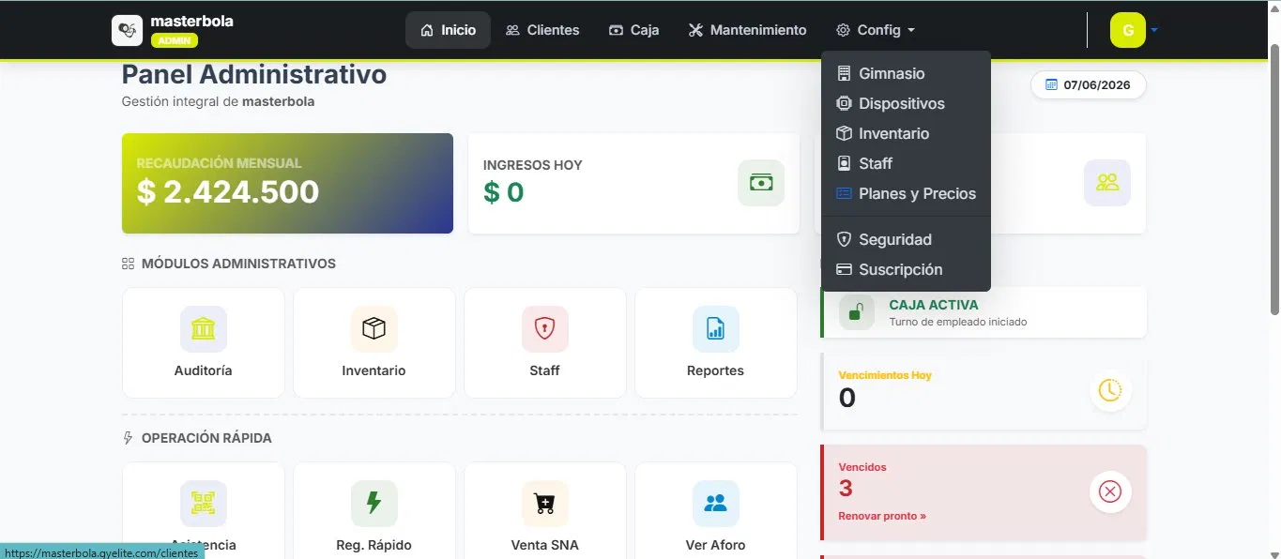Click the Operación Rápida heading
The image size is (1281, 559).
[x=206, y=438]
